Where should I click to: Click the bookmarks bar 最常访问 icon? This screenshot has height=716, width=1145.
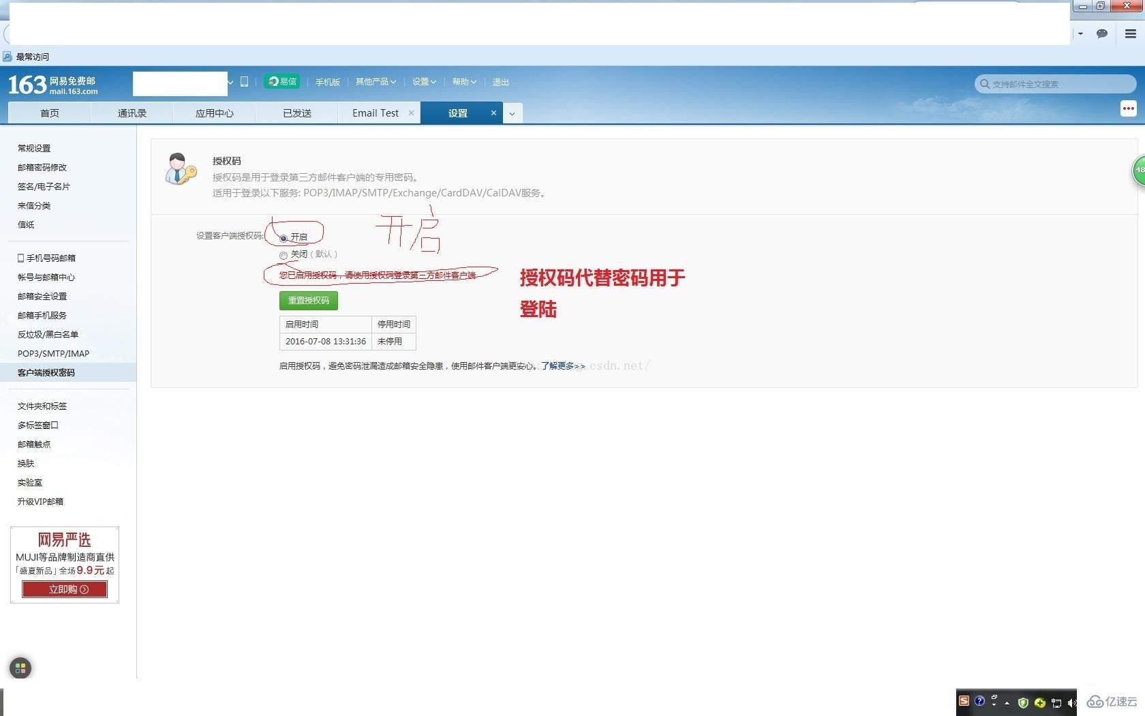(7, 57)
